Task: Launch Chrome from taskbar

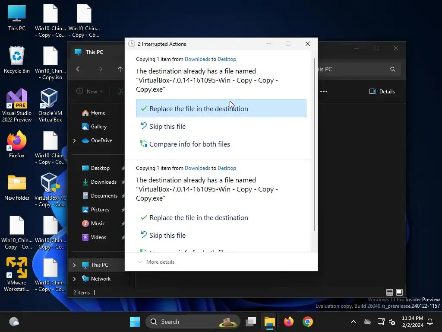Action: [307, 322]
